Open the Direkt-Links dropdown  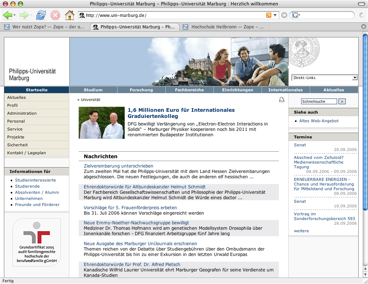[324, 78]
